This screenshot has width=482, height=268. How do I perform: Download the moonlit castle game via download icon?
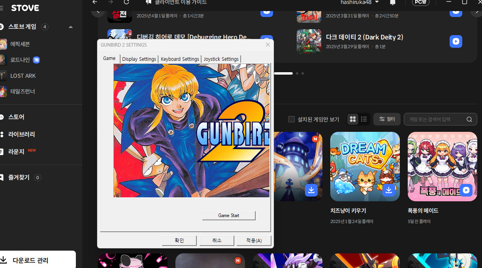(311, 190)
